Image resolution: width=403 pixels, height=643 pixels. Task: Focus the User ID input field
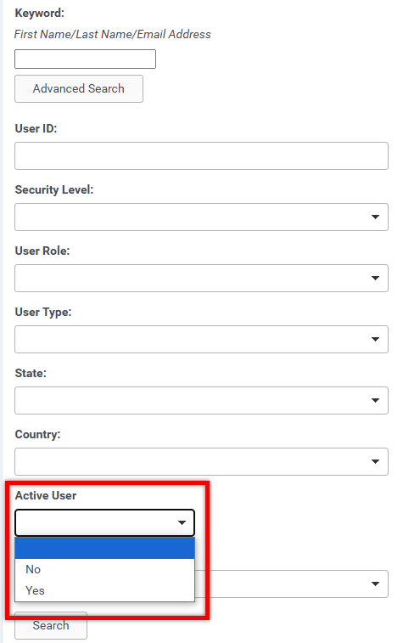tap(202, 155)
